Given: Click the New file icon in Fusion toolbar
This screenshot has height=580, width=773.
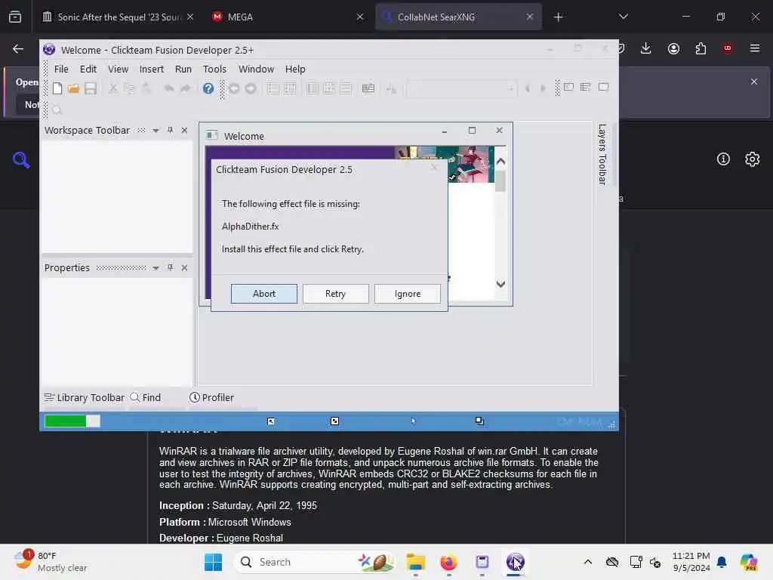Looking at the screenshot, I should [57, 88].
